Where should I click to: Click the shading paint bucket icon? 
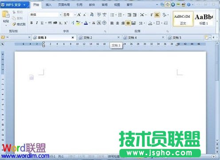pyautogui.click(x=150, y=23)
